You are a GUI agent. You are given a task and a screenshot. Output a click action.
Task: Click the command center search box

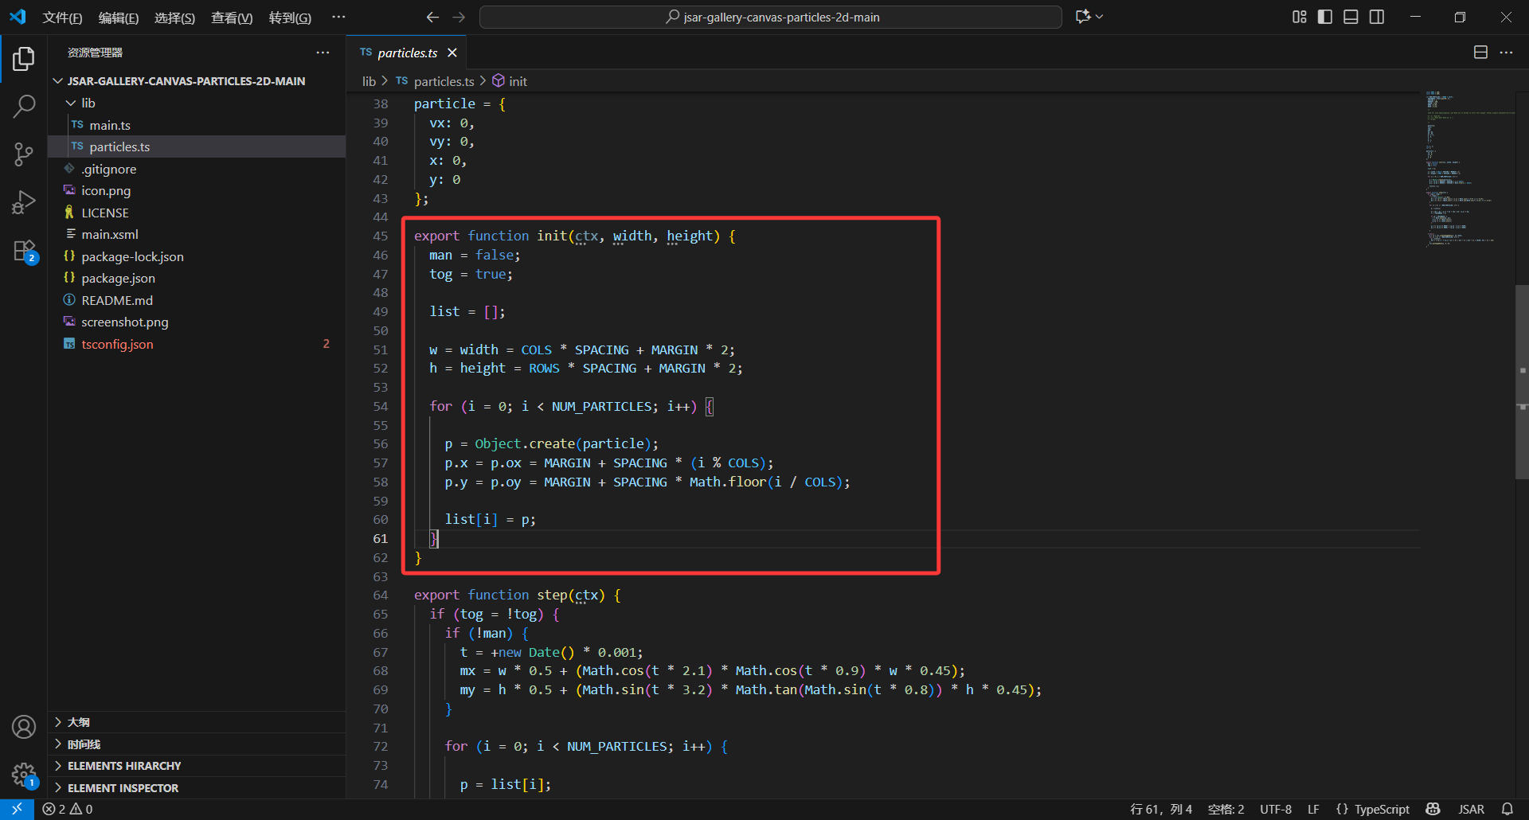pyautogui.click(x=770, y=17)
